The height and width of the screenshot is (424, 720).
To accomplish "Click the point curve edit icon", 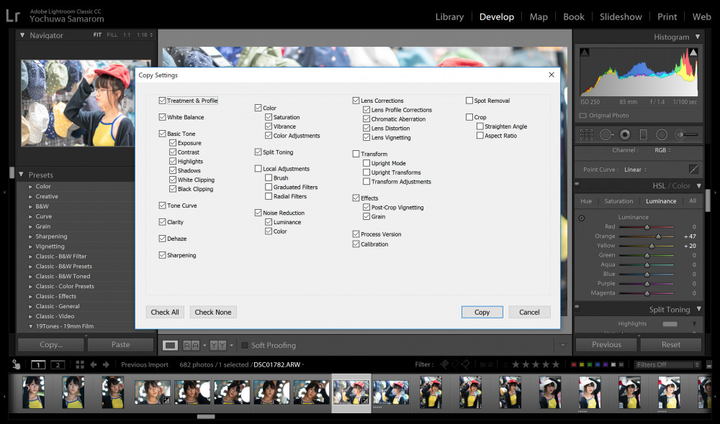I will pyautogui.click(x=694, y=170).
